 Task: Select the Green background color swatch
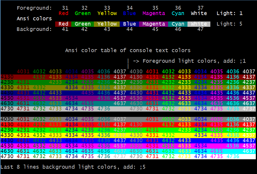point(83,24)
